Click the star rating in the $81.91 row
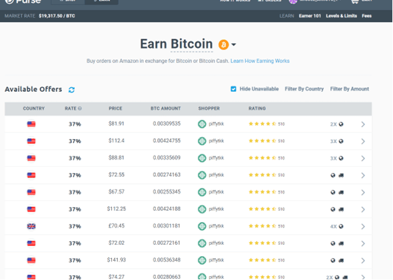The height and width of the screenshot is (280, 393). (x=262, y=124)
